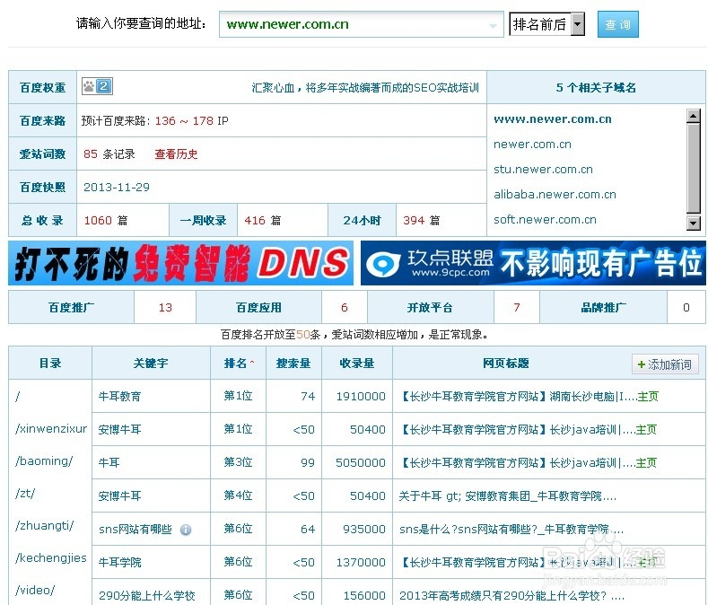The width and height of the screenshot is (708, 605).
Task: Click keyword 牛耳 ranked 第3位
Action: tap(109, 463)
